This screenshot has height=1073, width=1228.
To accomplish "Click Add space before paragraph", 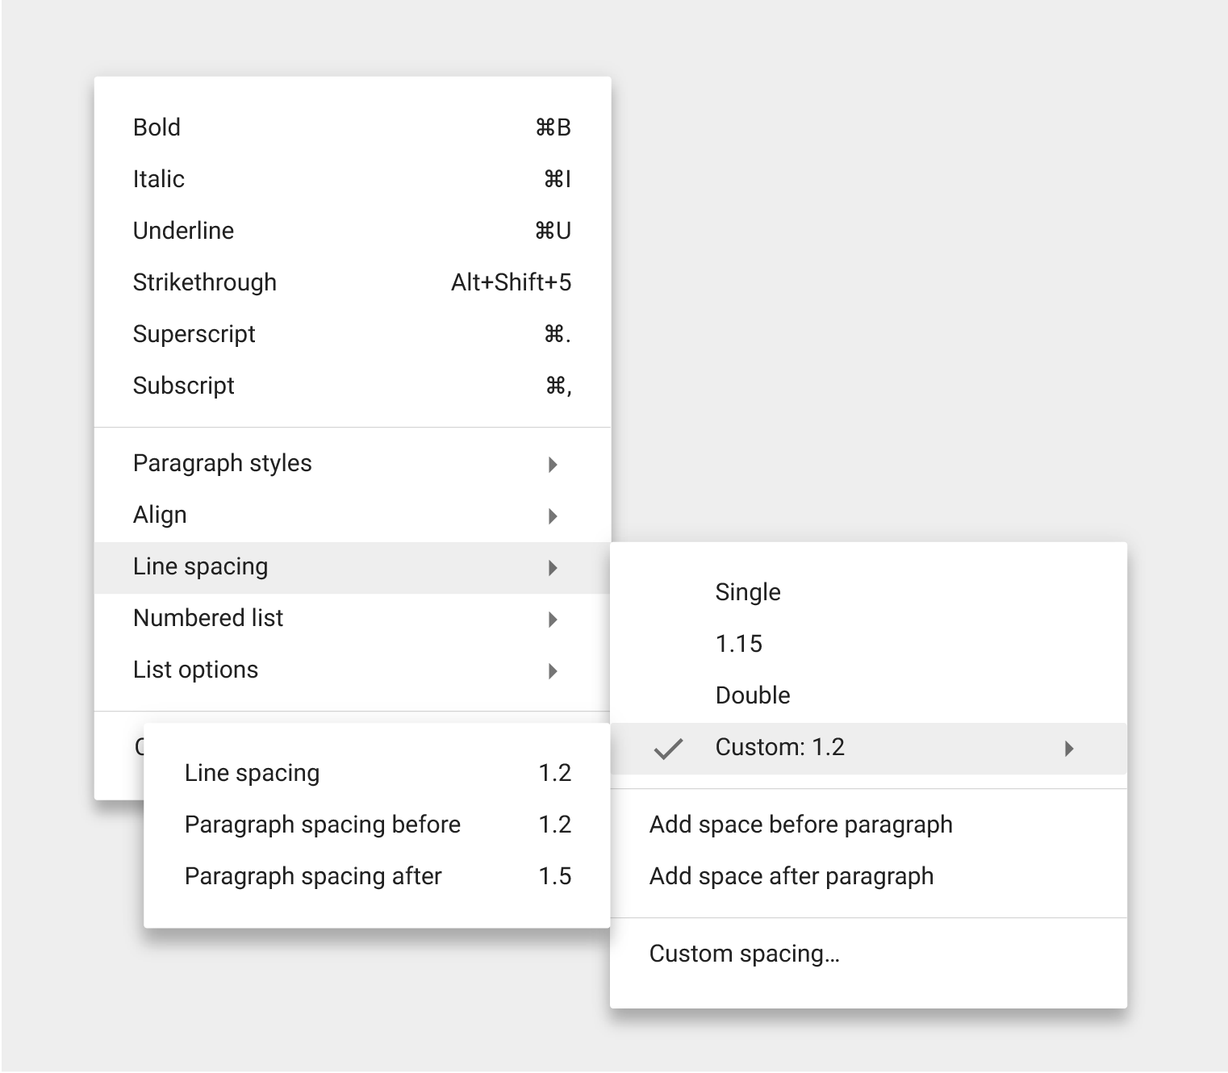I will [800, 825].
